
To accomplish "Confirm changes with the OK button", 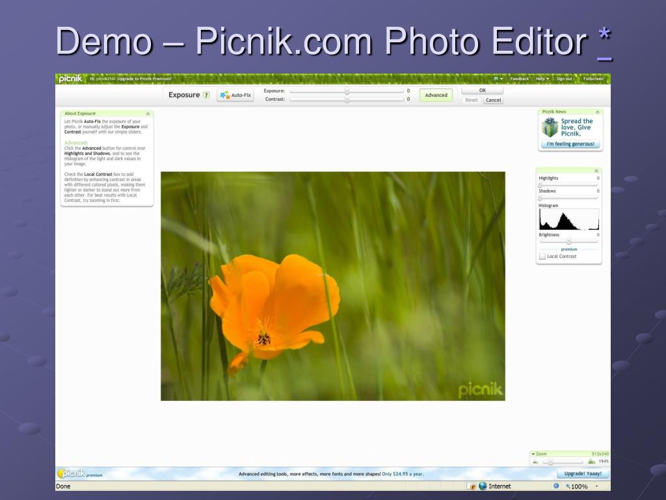I will (482, 90).
